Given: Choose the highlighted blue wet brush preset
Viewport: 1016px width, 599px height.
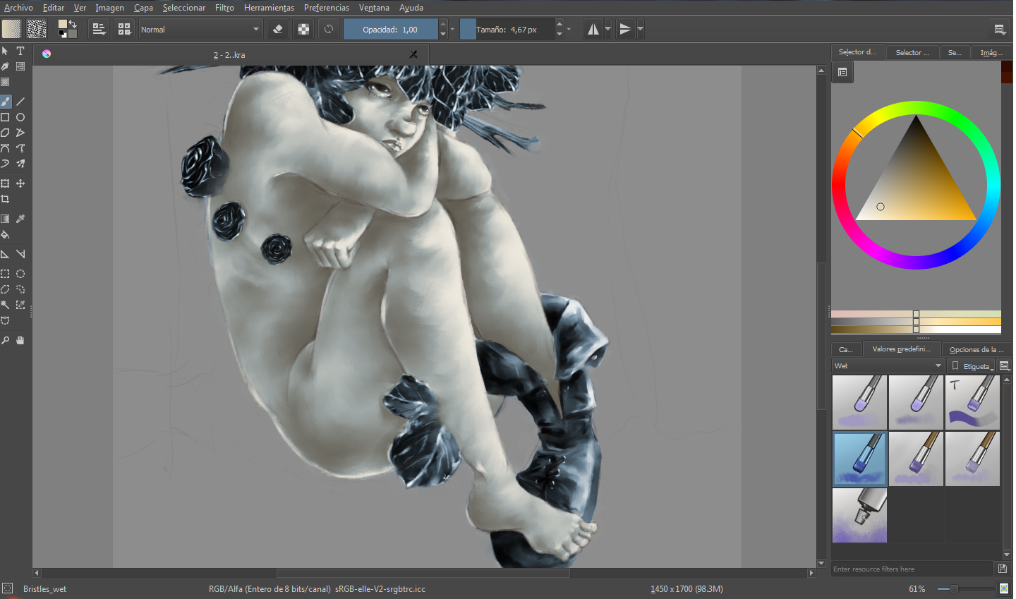Looking at the screenshot, I should (859, 459).
